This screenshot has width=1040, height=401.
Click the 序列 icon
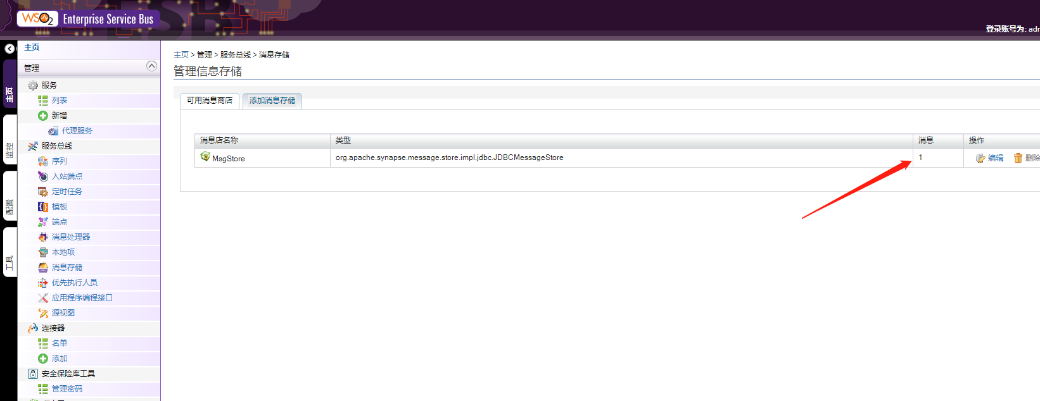(x=43, y=161)
